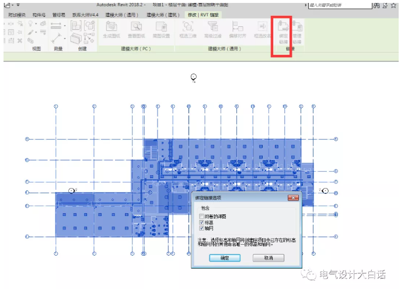The width and height of the screenshot is (401, 289).
Task: Click create parts stacked-panels icon
Action: [76, 39]
